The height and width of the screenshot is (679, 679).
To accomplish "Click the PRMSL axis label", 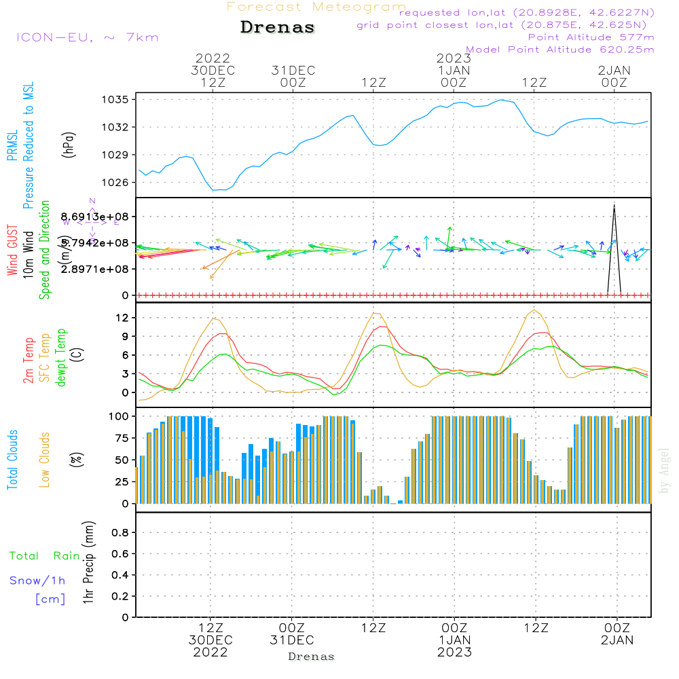I will pyautogui.click(x=12, y=147).
